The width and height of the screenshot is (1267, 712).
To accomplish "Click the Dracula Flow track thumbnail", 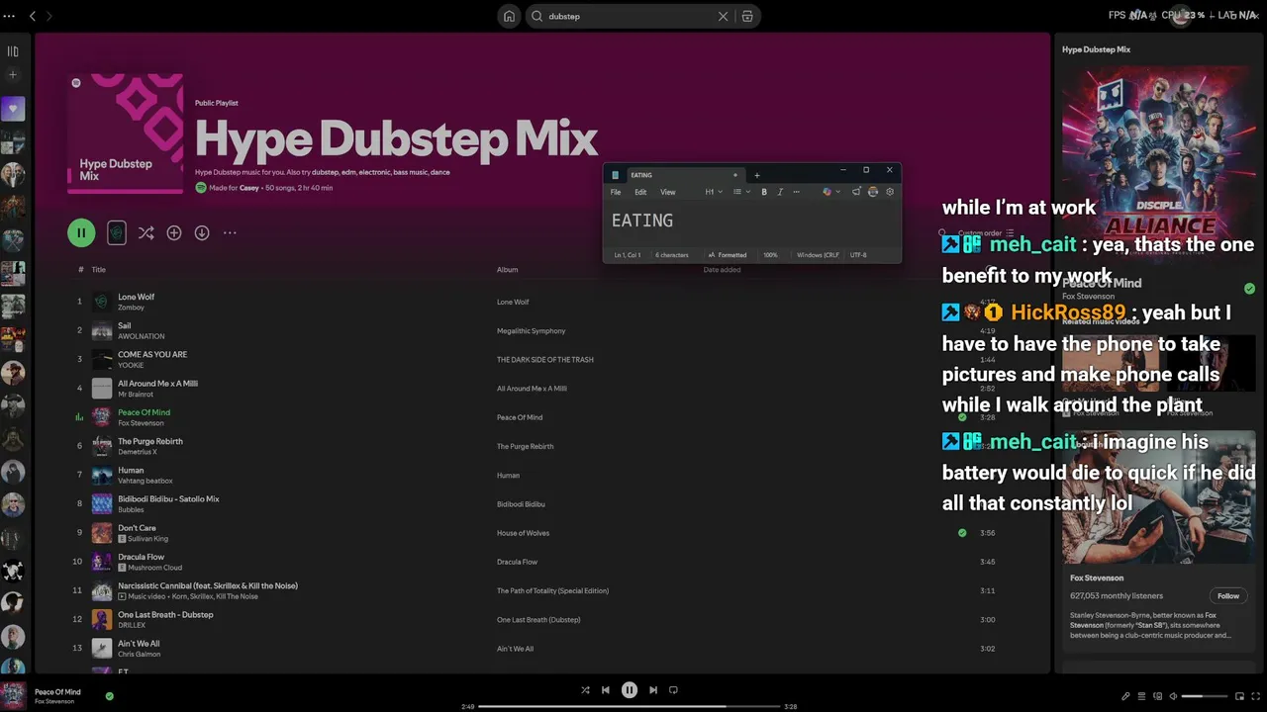I will (x=102, y=562).
